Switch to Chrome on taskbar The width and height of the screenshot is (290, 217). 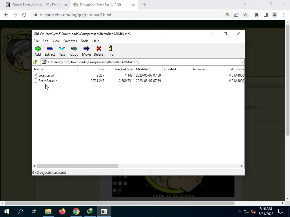tap(76, 211)
